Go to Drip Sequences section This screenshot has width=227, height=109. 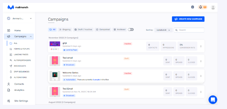click(21, 72)
